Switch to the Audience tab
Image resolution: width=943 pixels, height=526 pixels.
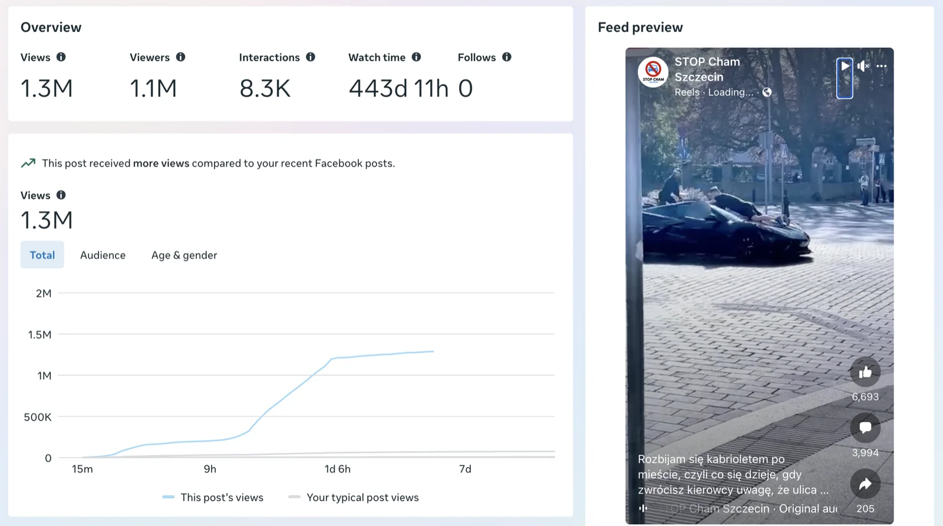(x=103, y=255)
